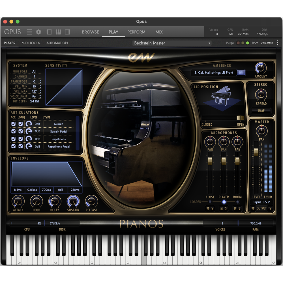This screenshot has width=283, height=283.
Task: Open the MIDI PORT All selector
Action: (x=35, y=72)
